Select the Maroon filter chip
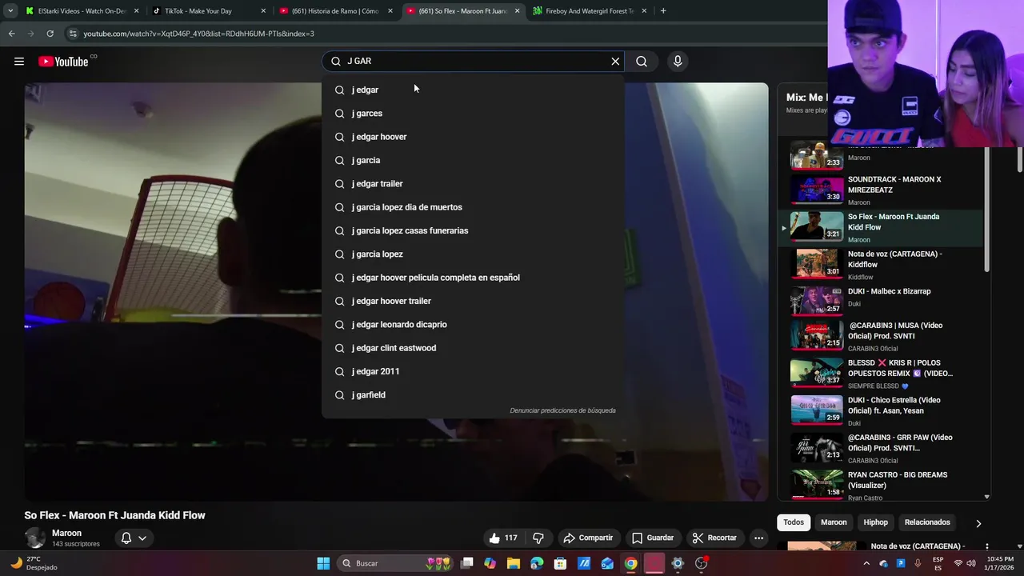Image resolution: width=1024 pixels, height=576 pixels. click(x=834, y=522)
